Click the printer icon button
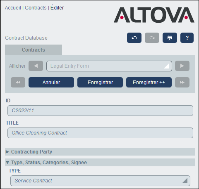Viewport: 199px width, 189px height. [170, 38]
